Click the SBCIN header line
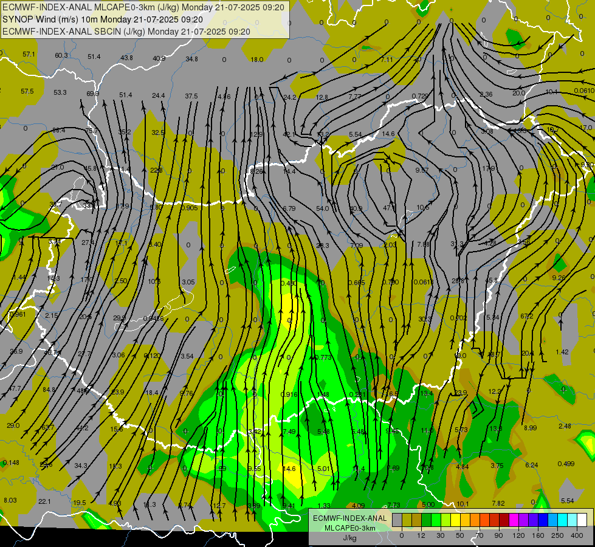Image resolution: width=595 pixels, height=547 pixels. pyautogui.click(x=126, y=32)
